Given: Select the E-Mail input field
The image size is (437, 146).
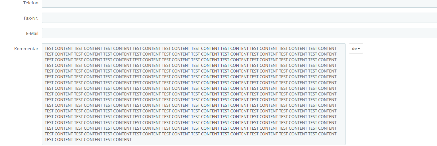Looking at the screenshot, I should click(239, 33).
